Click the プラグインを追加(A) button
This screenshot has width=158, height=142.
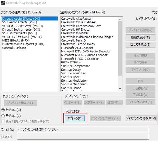[x=140, y=30]
